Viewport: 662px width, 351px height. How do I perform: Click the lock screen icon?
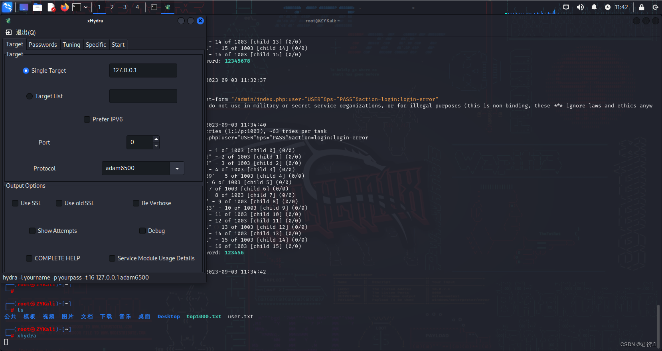(x=642, y=7)
